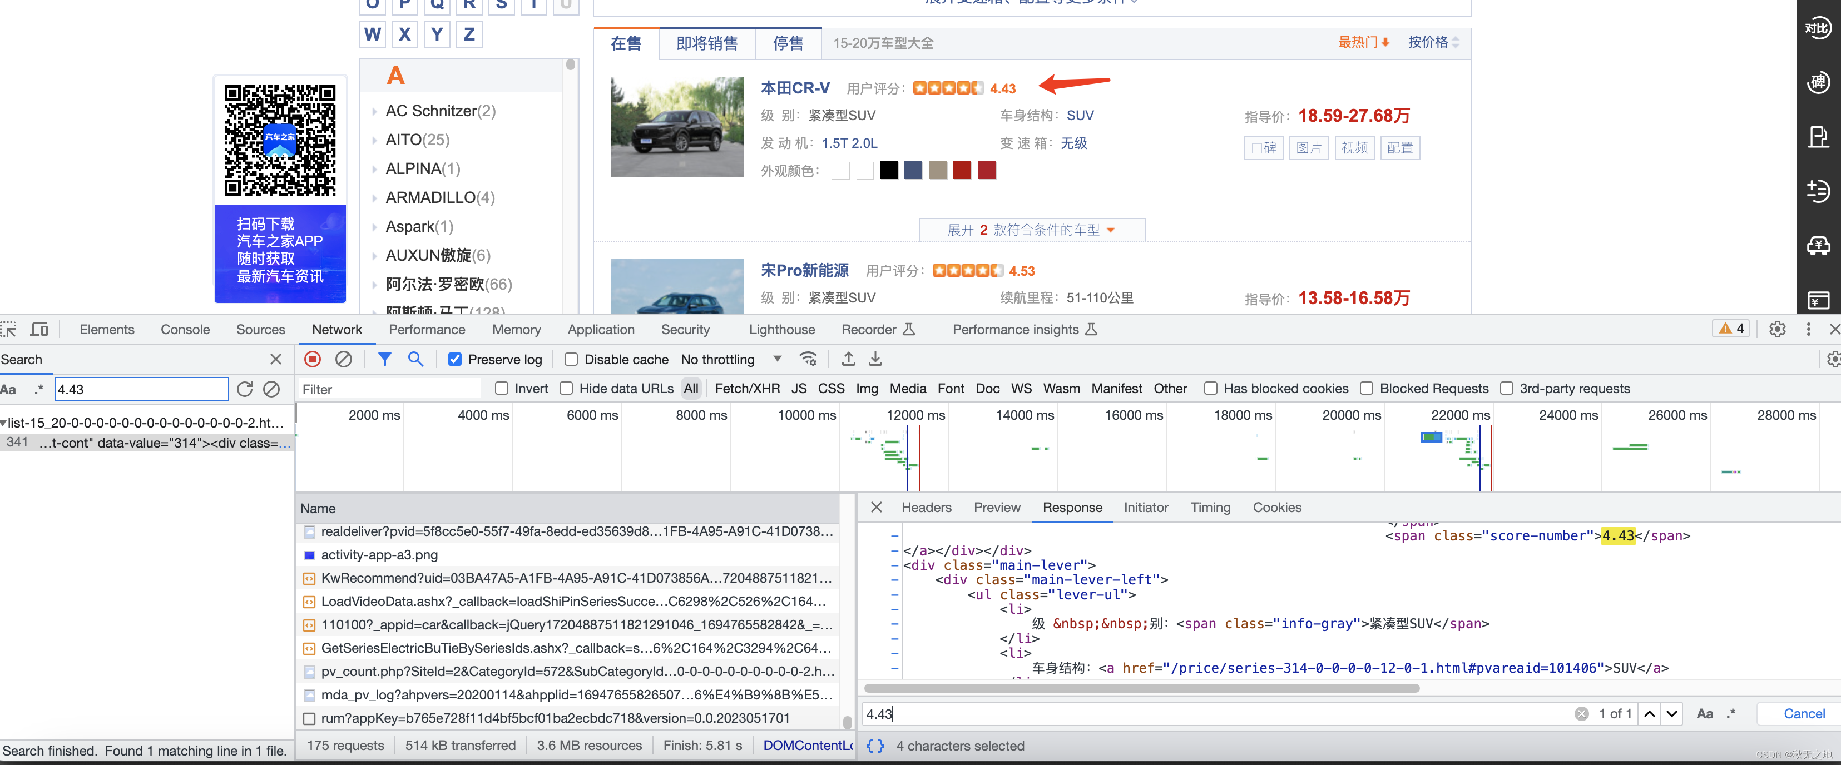The image size is (1841, 765).
Task: Open the No throttling dropdown
Action: pos(730,359)
